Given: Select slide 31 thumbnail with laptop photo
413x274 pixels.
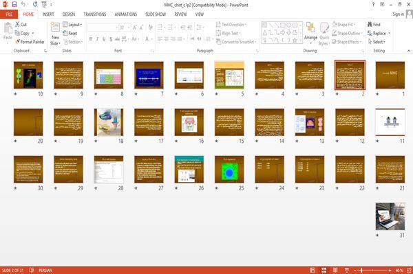Looking at the screenshot, I should 390,216.
